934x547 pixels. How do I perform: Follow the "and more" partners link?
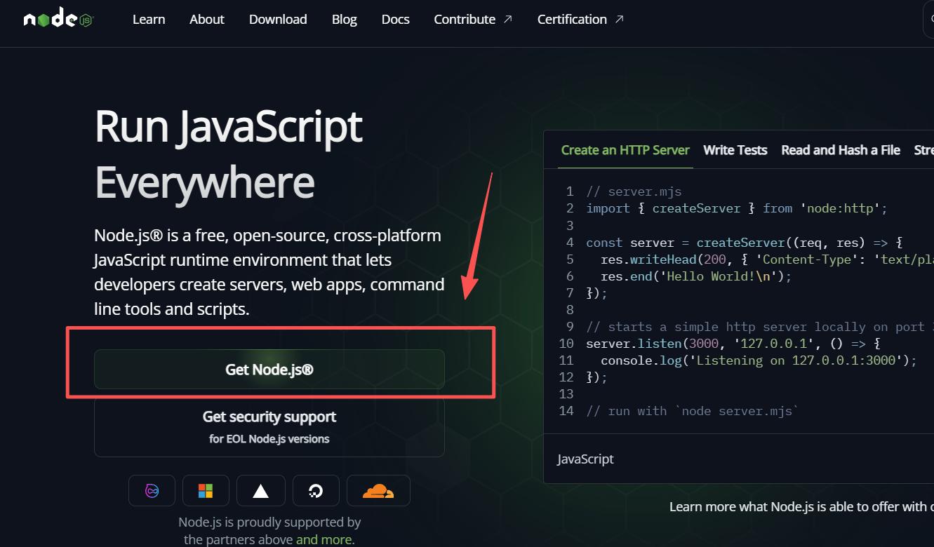point(323,539)
